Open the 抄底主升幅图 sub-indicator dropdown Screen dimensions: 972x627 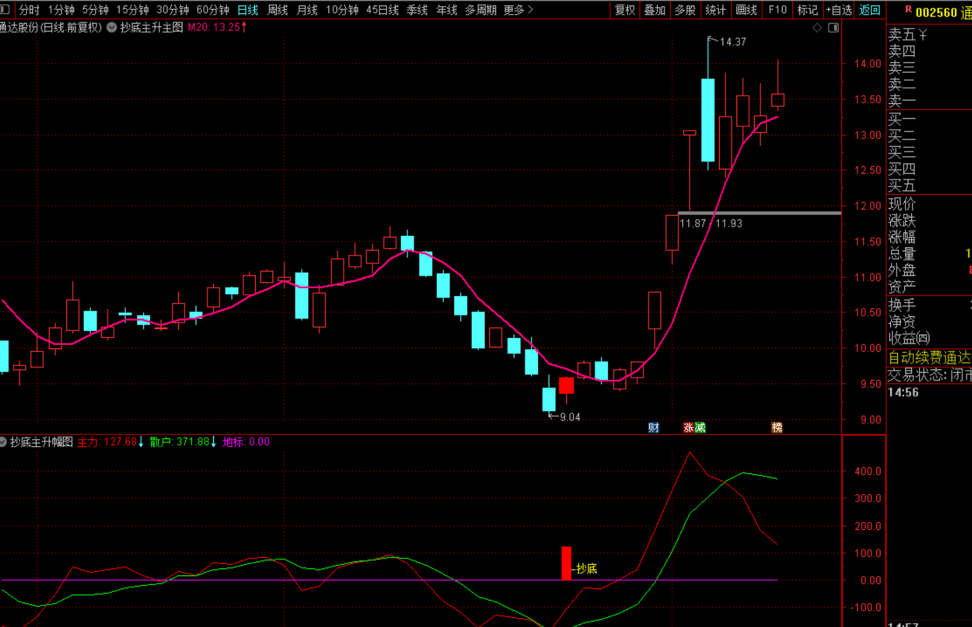[x=3, y=442]
